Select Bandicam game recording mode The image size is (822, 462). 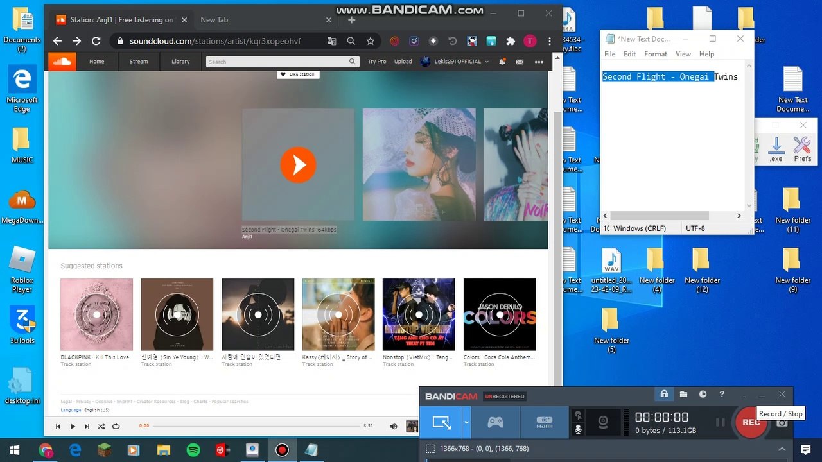[x=495, y=422]
